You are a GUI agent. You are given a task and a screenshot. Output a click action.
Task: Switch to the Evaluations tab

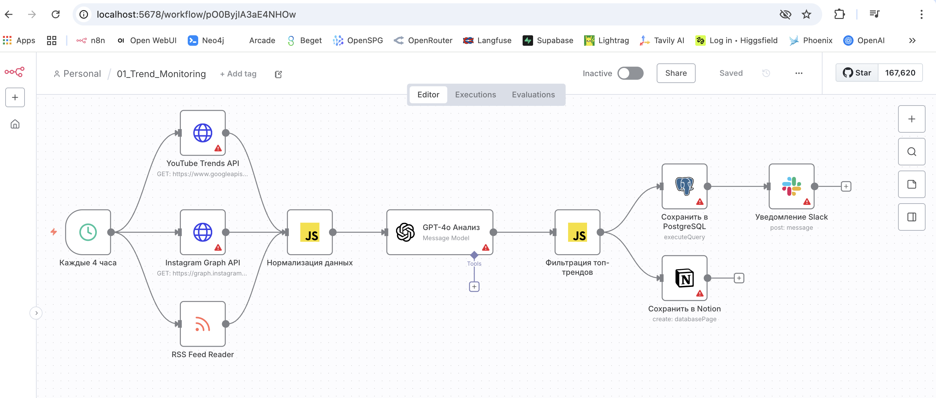click(x=533, y=94)
